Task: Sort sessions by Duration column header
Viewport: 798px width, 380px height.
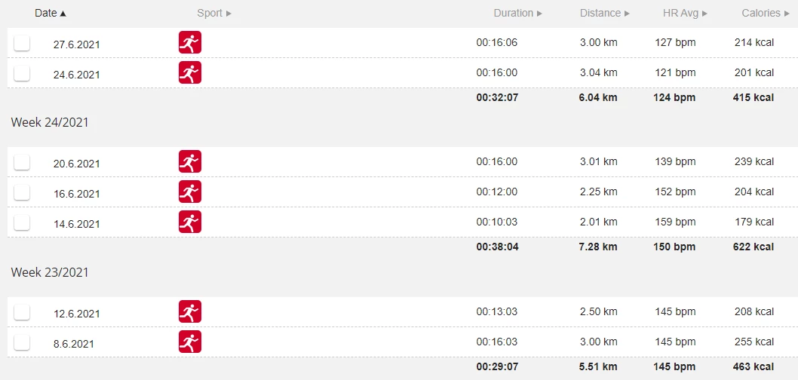Action: [518, 14]
